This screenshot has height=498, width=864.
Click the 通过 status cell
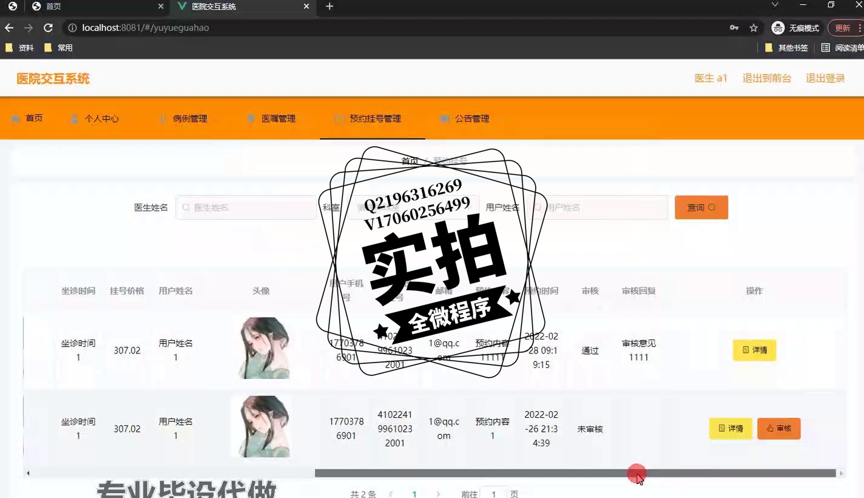click(x=590, y=350)
